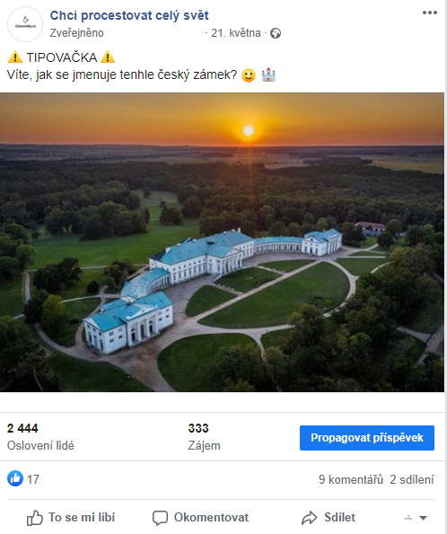The image size is (447, 534).
Task: Click the 2 444 Oslovení lidé statistic
Action: [x=40, y=437]
